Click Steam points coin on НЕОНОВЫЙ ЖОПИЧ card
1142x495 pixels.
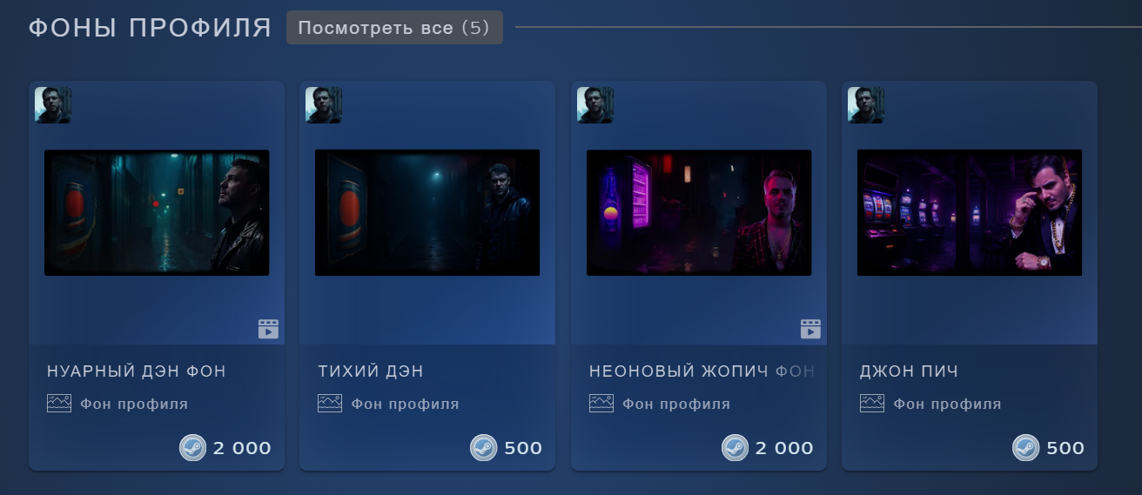tap(735, 448)
